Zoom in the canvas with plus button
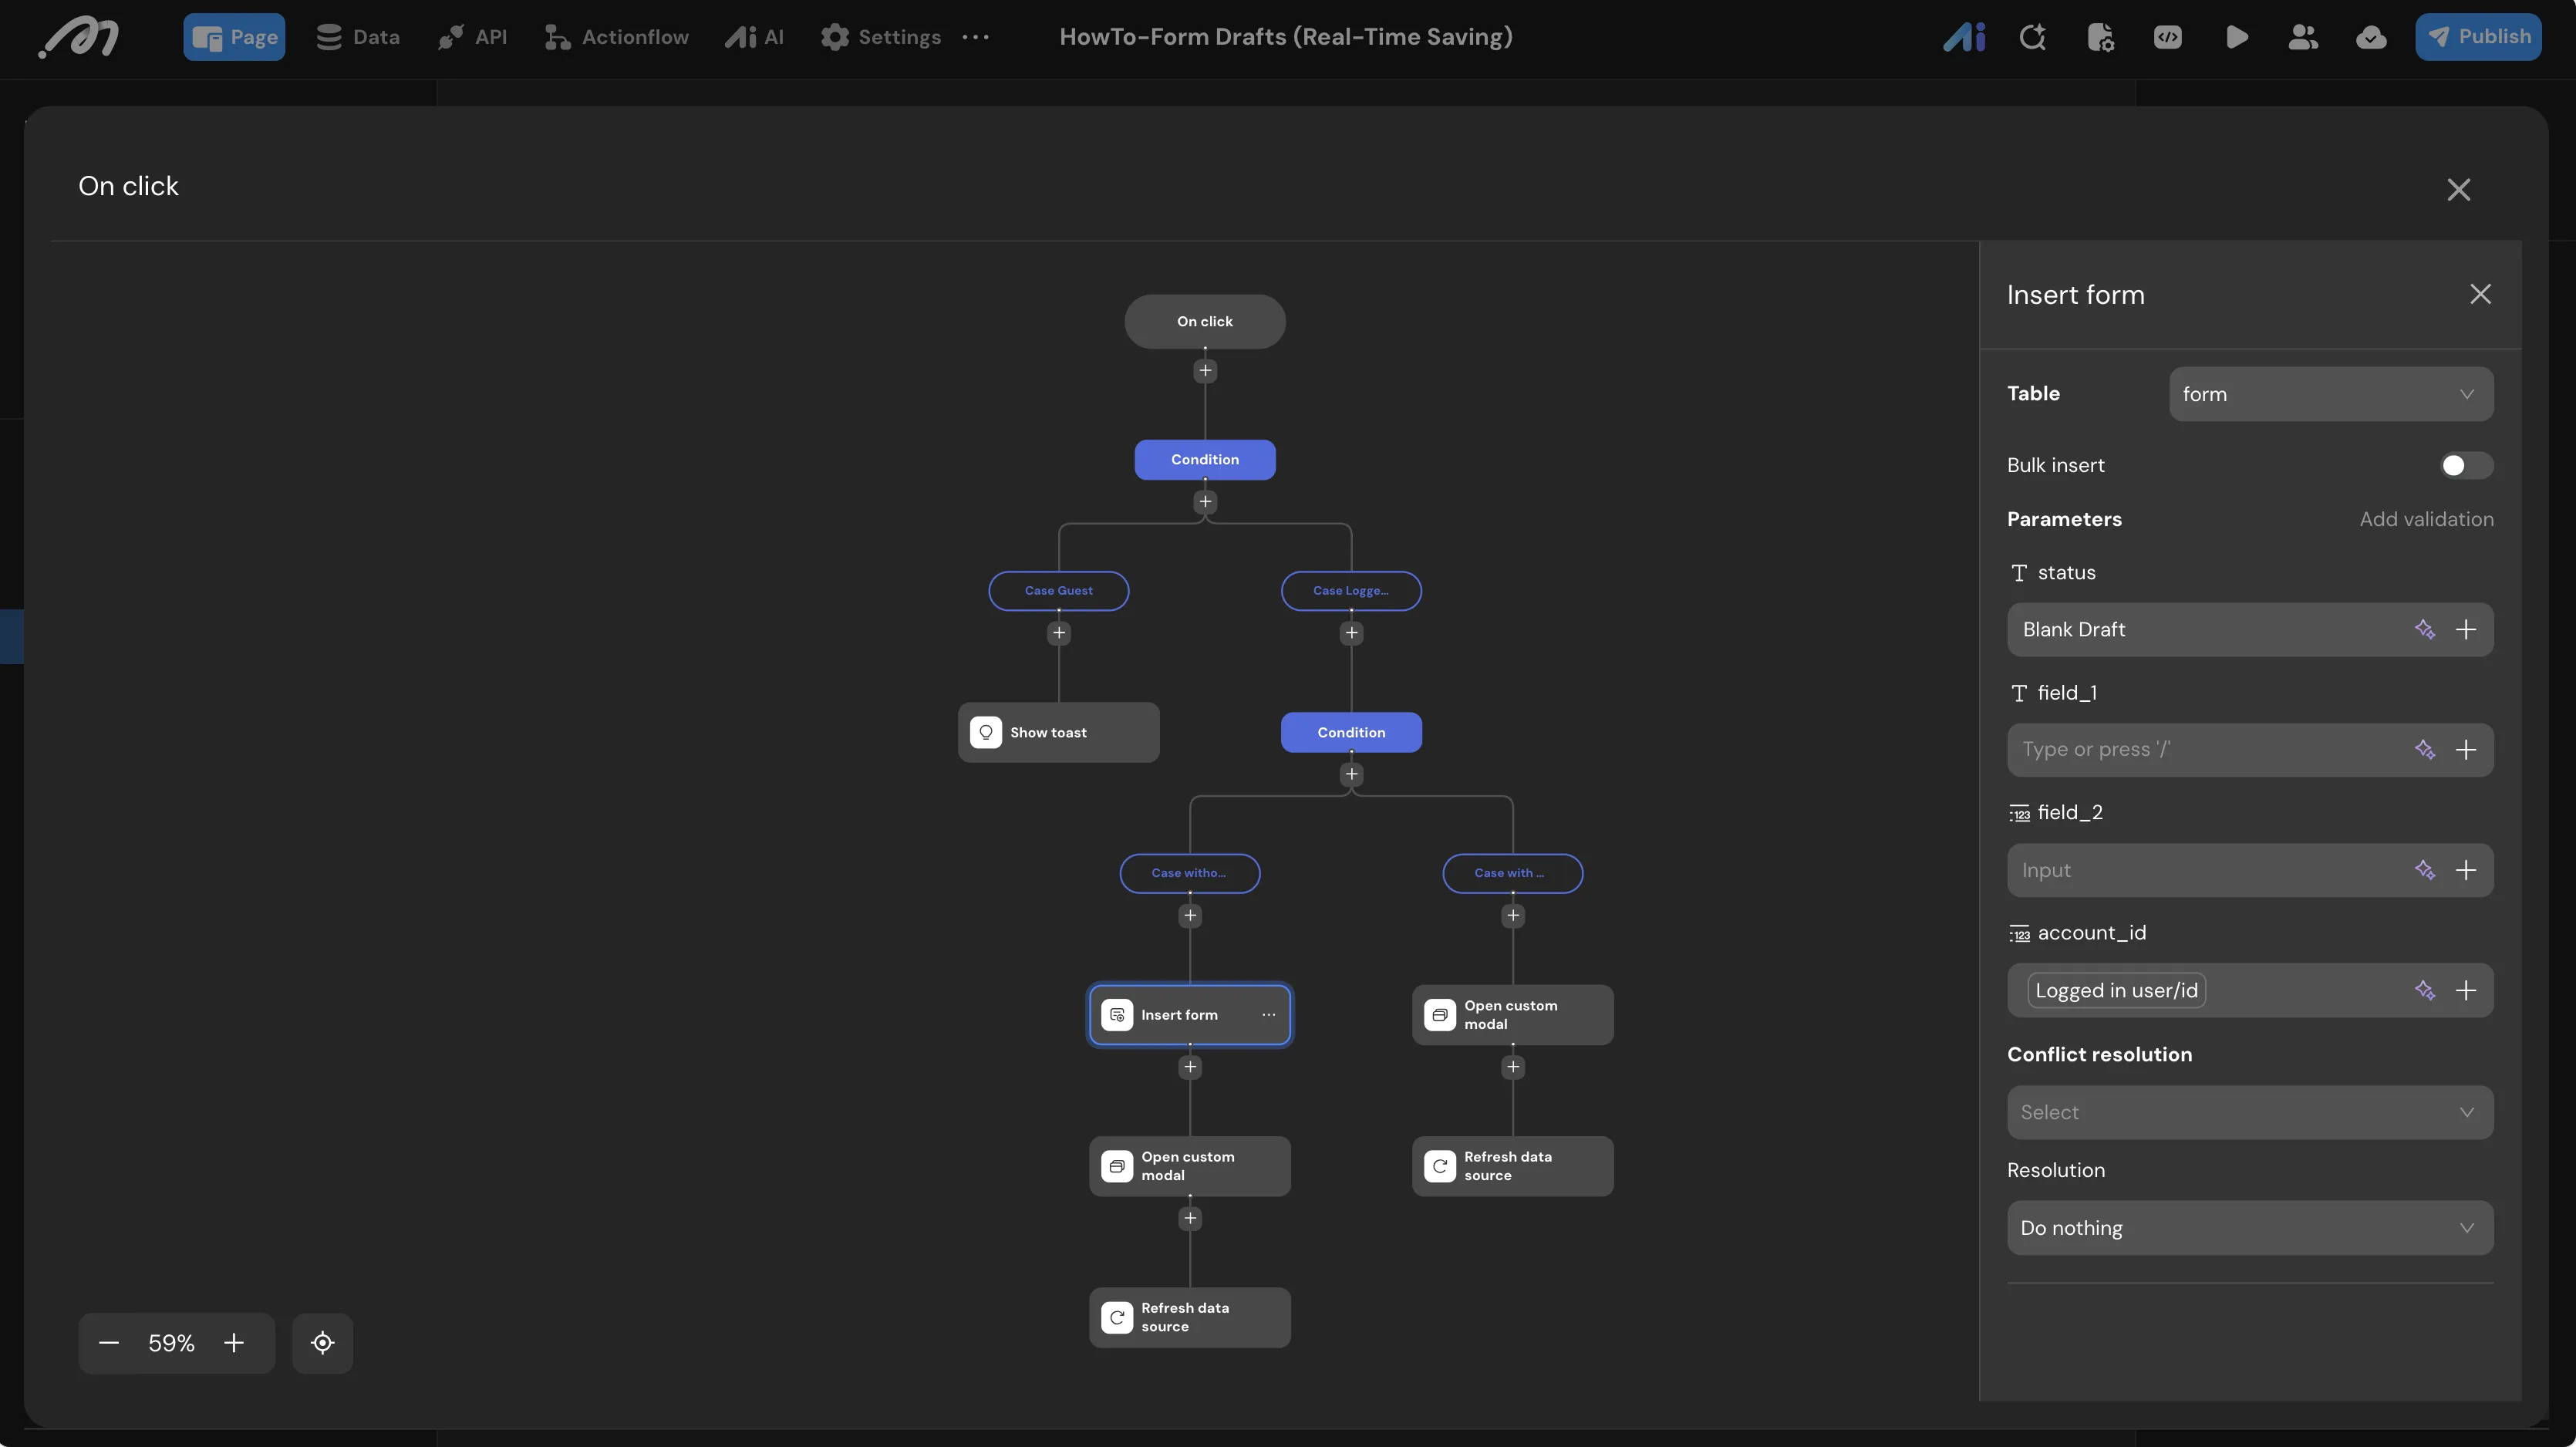 point(234,1343)
